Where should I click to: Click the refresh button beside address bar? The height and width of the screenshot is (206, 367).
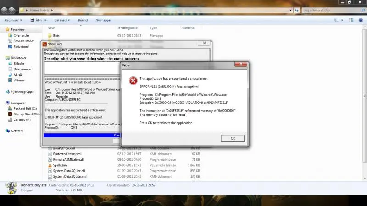pos(296,10)
